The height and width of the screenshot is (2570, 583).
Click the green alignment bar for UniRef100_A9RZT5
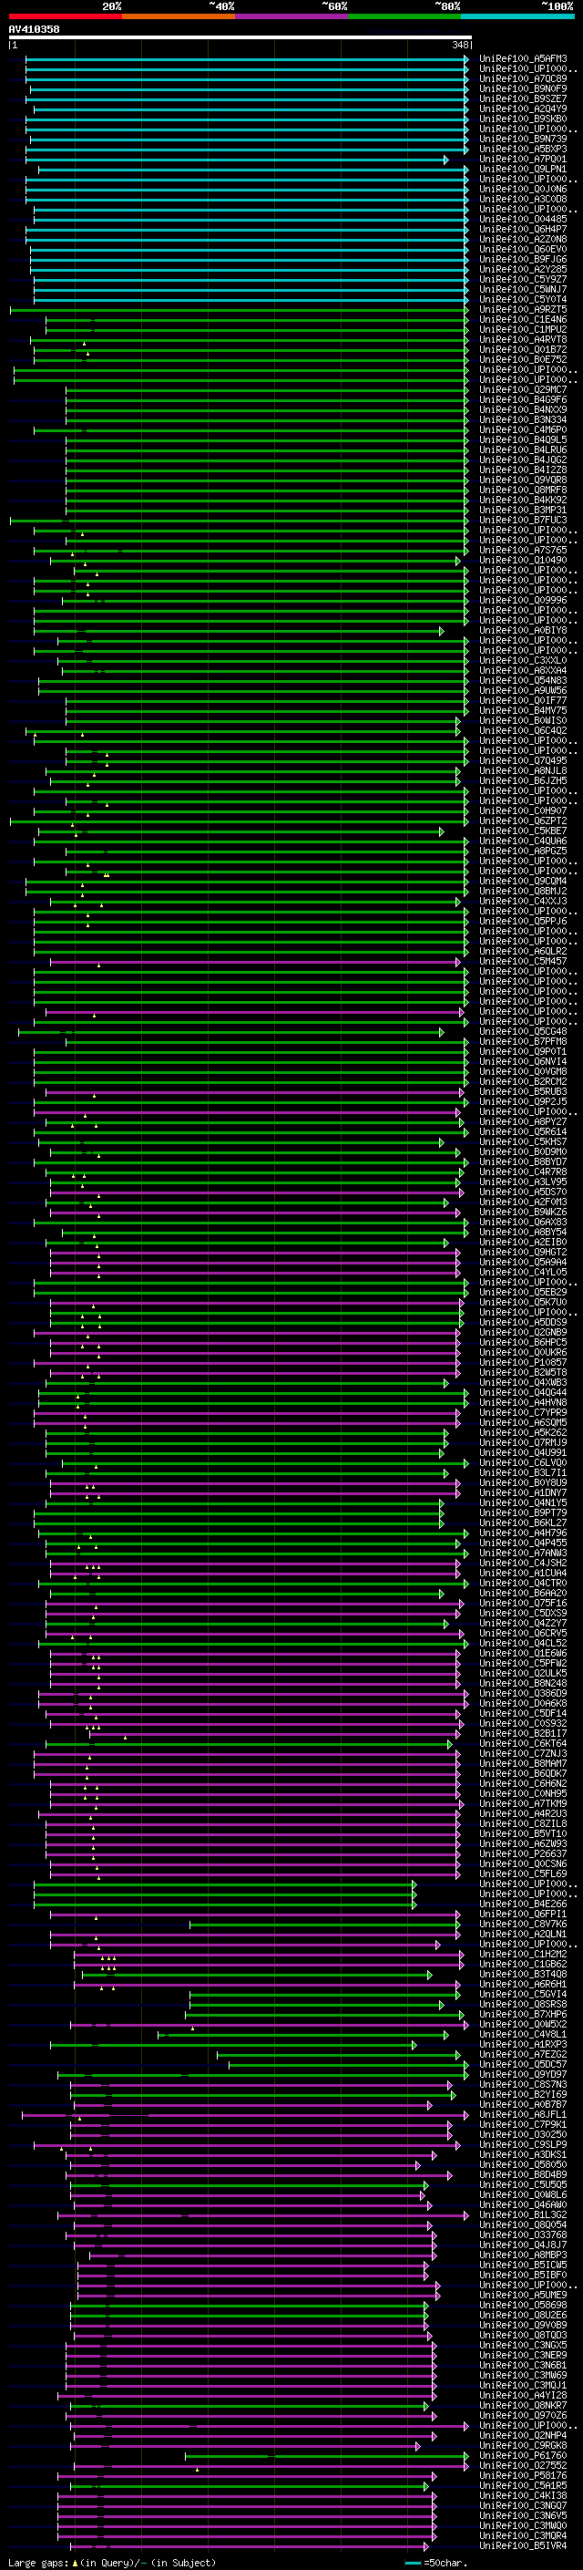point(240,309)
